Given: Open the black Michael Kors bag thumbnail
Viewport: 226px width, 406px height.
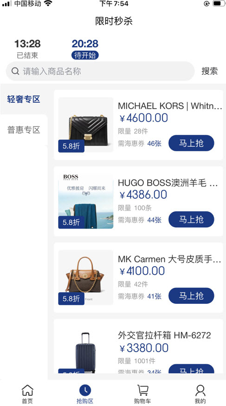Looking at the screenshot, I should click(x=86, y=125).
